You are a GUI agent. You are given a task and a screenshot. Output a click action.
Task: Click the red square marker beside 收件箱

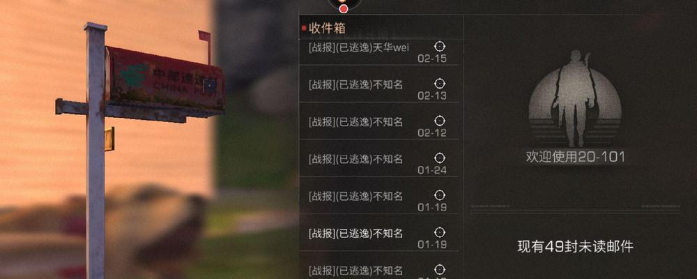click(x=304, y=28)
